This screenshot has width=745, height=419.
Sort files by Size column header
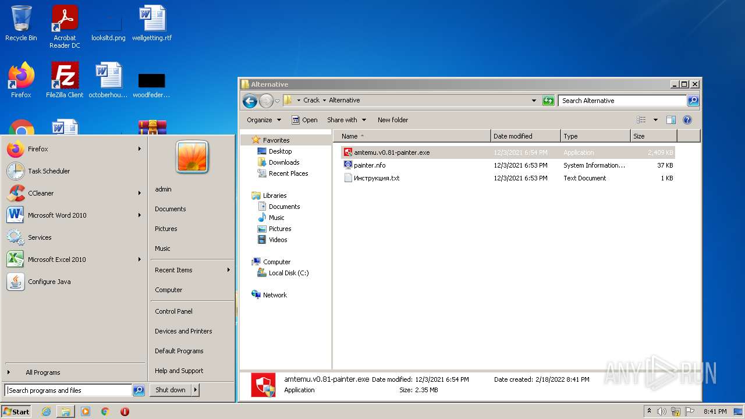pos(654,136)
